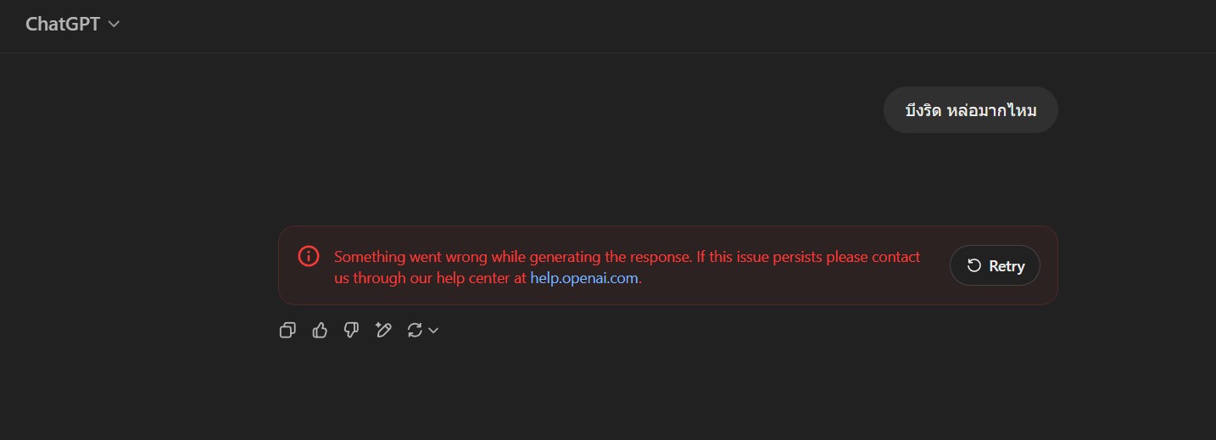1216x440 pixels.
Task: Open edit in canvas sparkle-pencil icon
Action: pos(383,331)
